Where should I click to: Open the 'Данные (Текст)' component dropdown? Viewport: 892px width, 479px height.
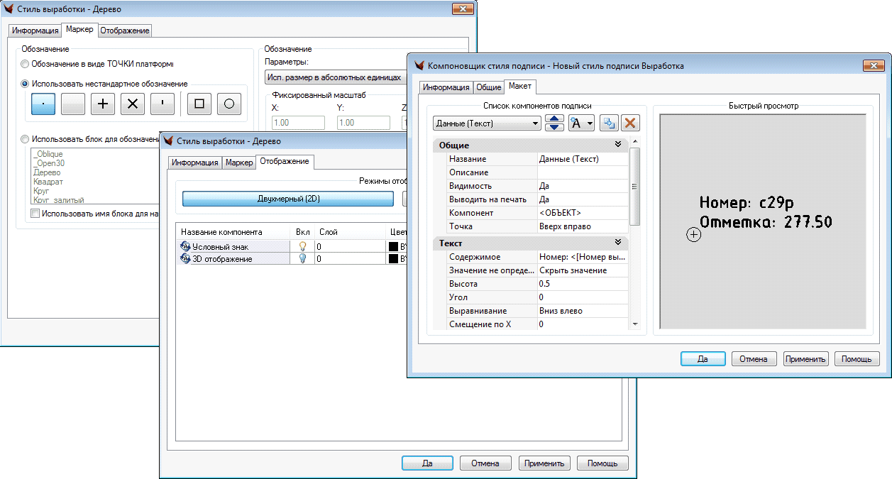[487, 123]
